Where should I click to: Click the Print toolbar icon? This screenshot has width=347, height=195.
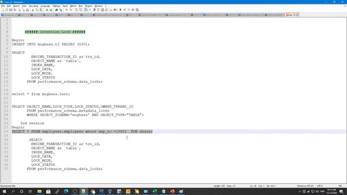click(27, 10)
